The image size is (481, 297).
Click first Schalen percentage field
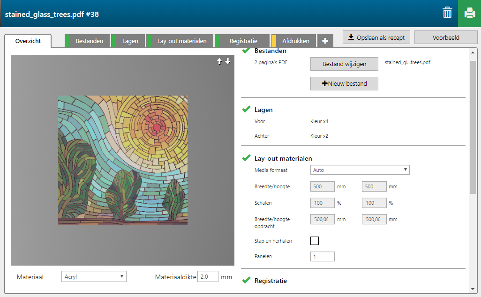[323, 203]
